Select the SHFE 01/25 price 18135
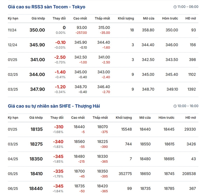 (36, 129)
